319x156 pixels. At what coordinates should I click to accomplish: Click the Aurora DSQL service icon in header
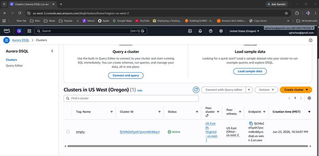19,31
